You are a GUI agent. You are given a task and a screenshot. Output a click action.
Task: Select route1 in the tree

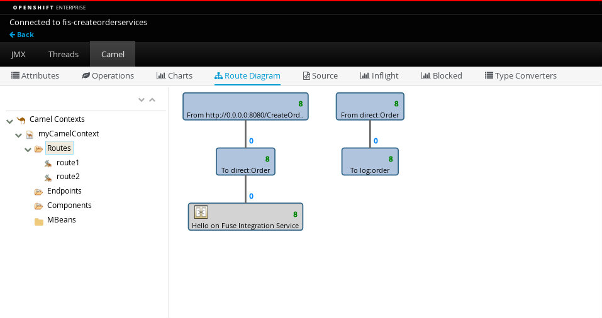pos(67,163)
